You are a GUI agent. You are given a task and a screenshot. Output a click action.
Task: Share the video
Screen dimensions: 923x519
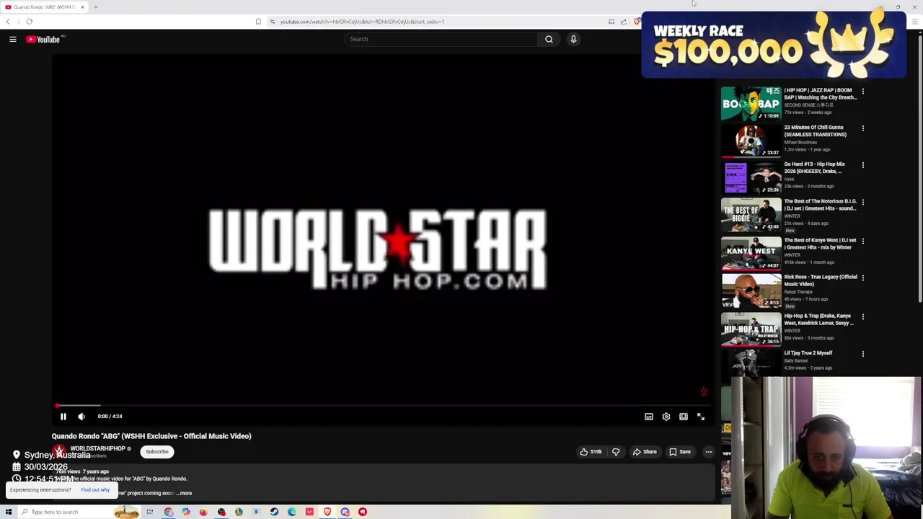coord(645,452)
